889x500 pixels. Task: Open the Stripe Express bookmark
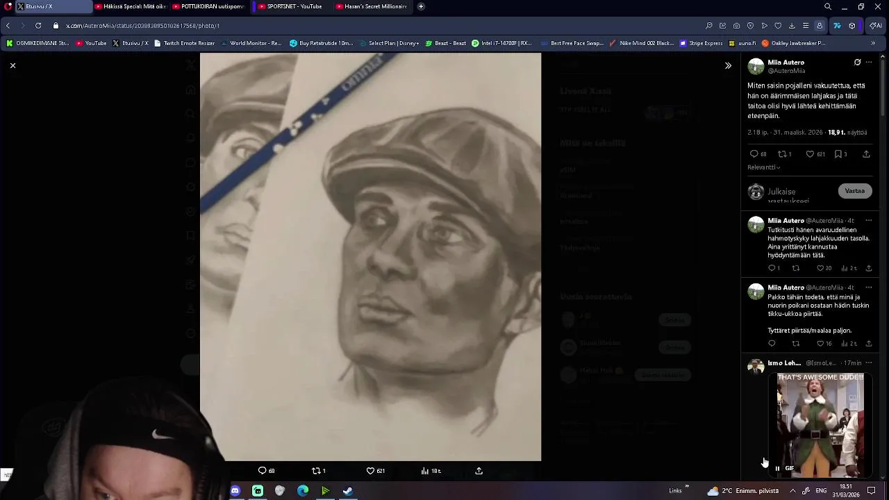(x=701, y=43)
